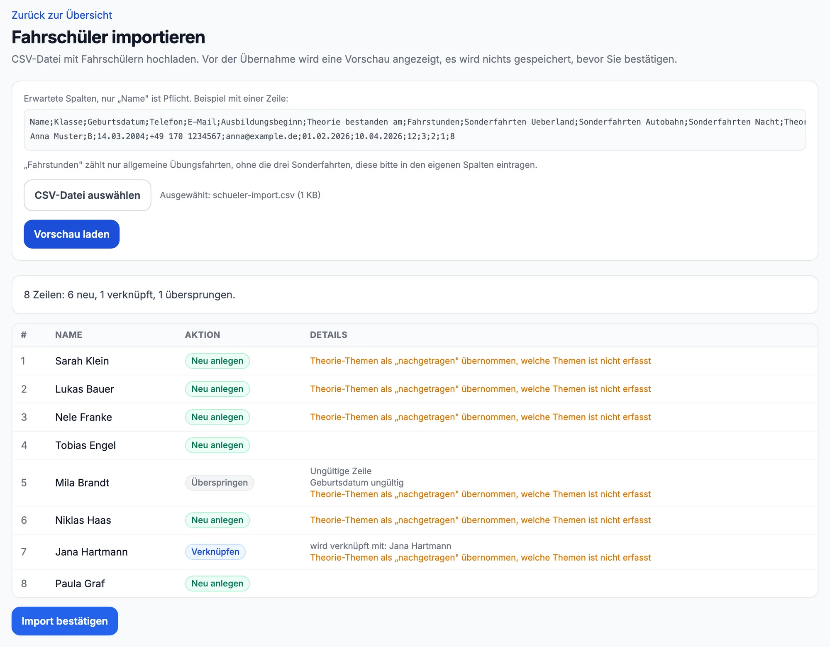This screenshot has height=647, width=830.
Task: Click Neu anlegen badge for Sarah Klein
Action: (217, 361)
